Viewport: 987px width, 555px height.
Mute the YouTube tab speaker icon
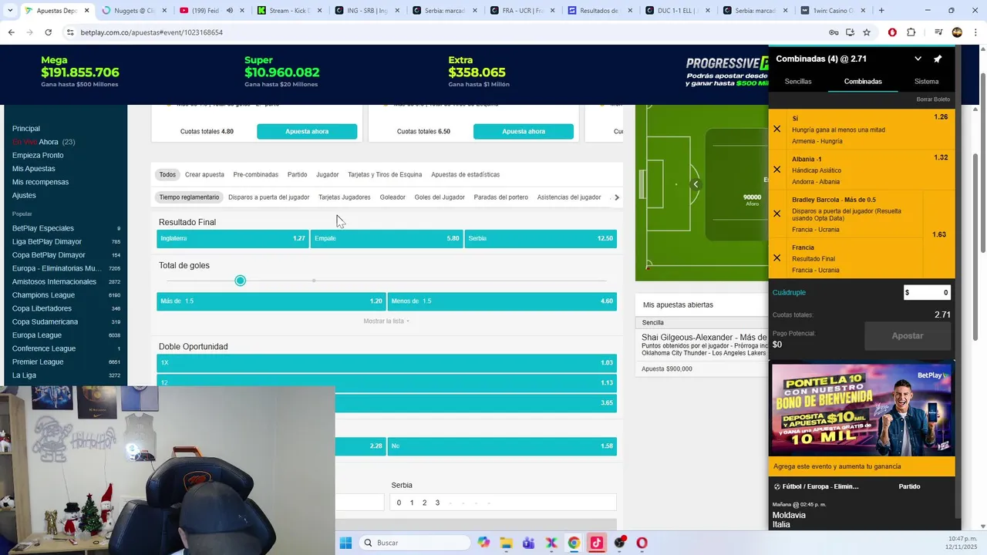coord(230,11)
